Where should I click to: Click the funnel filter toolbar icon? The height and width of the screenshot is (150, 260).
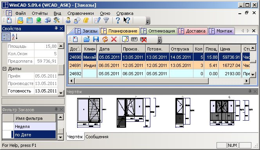pos(106,20)
